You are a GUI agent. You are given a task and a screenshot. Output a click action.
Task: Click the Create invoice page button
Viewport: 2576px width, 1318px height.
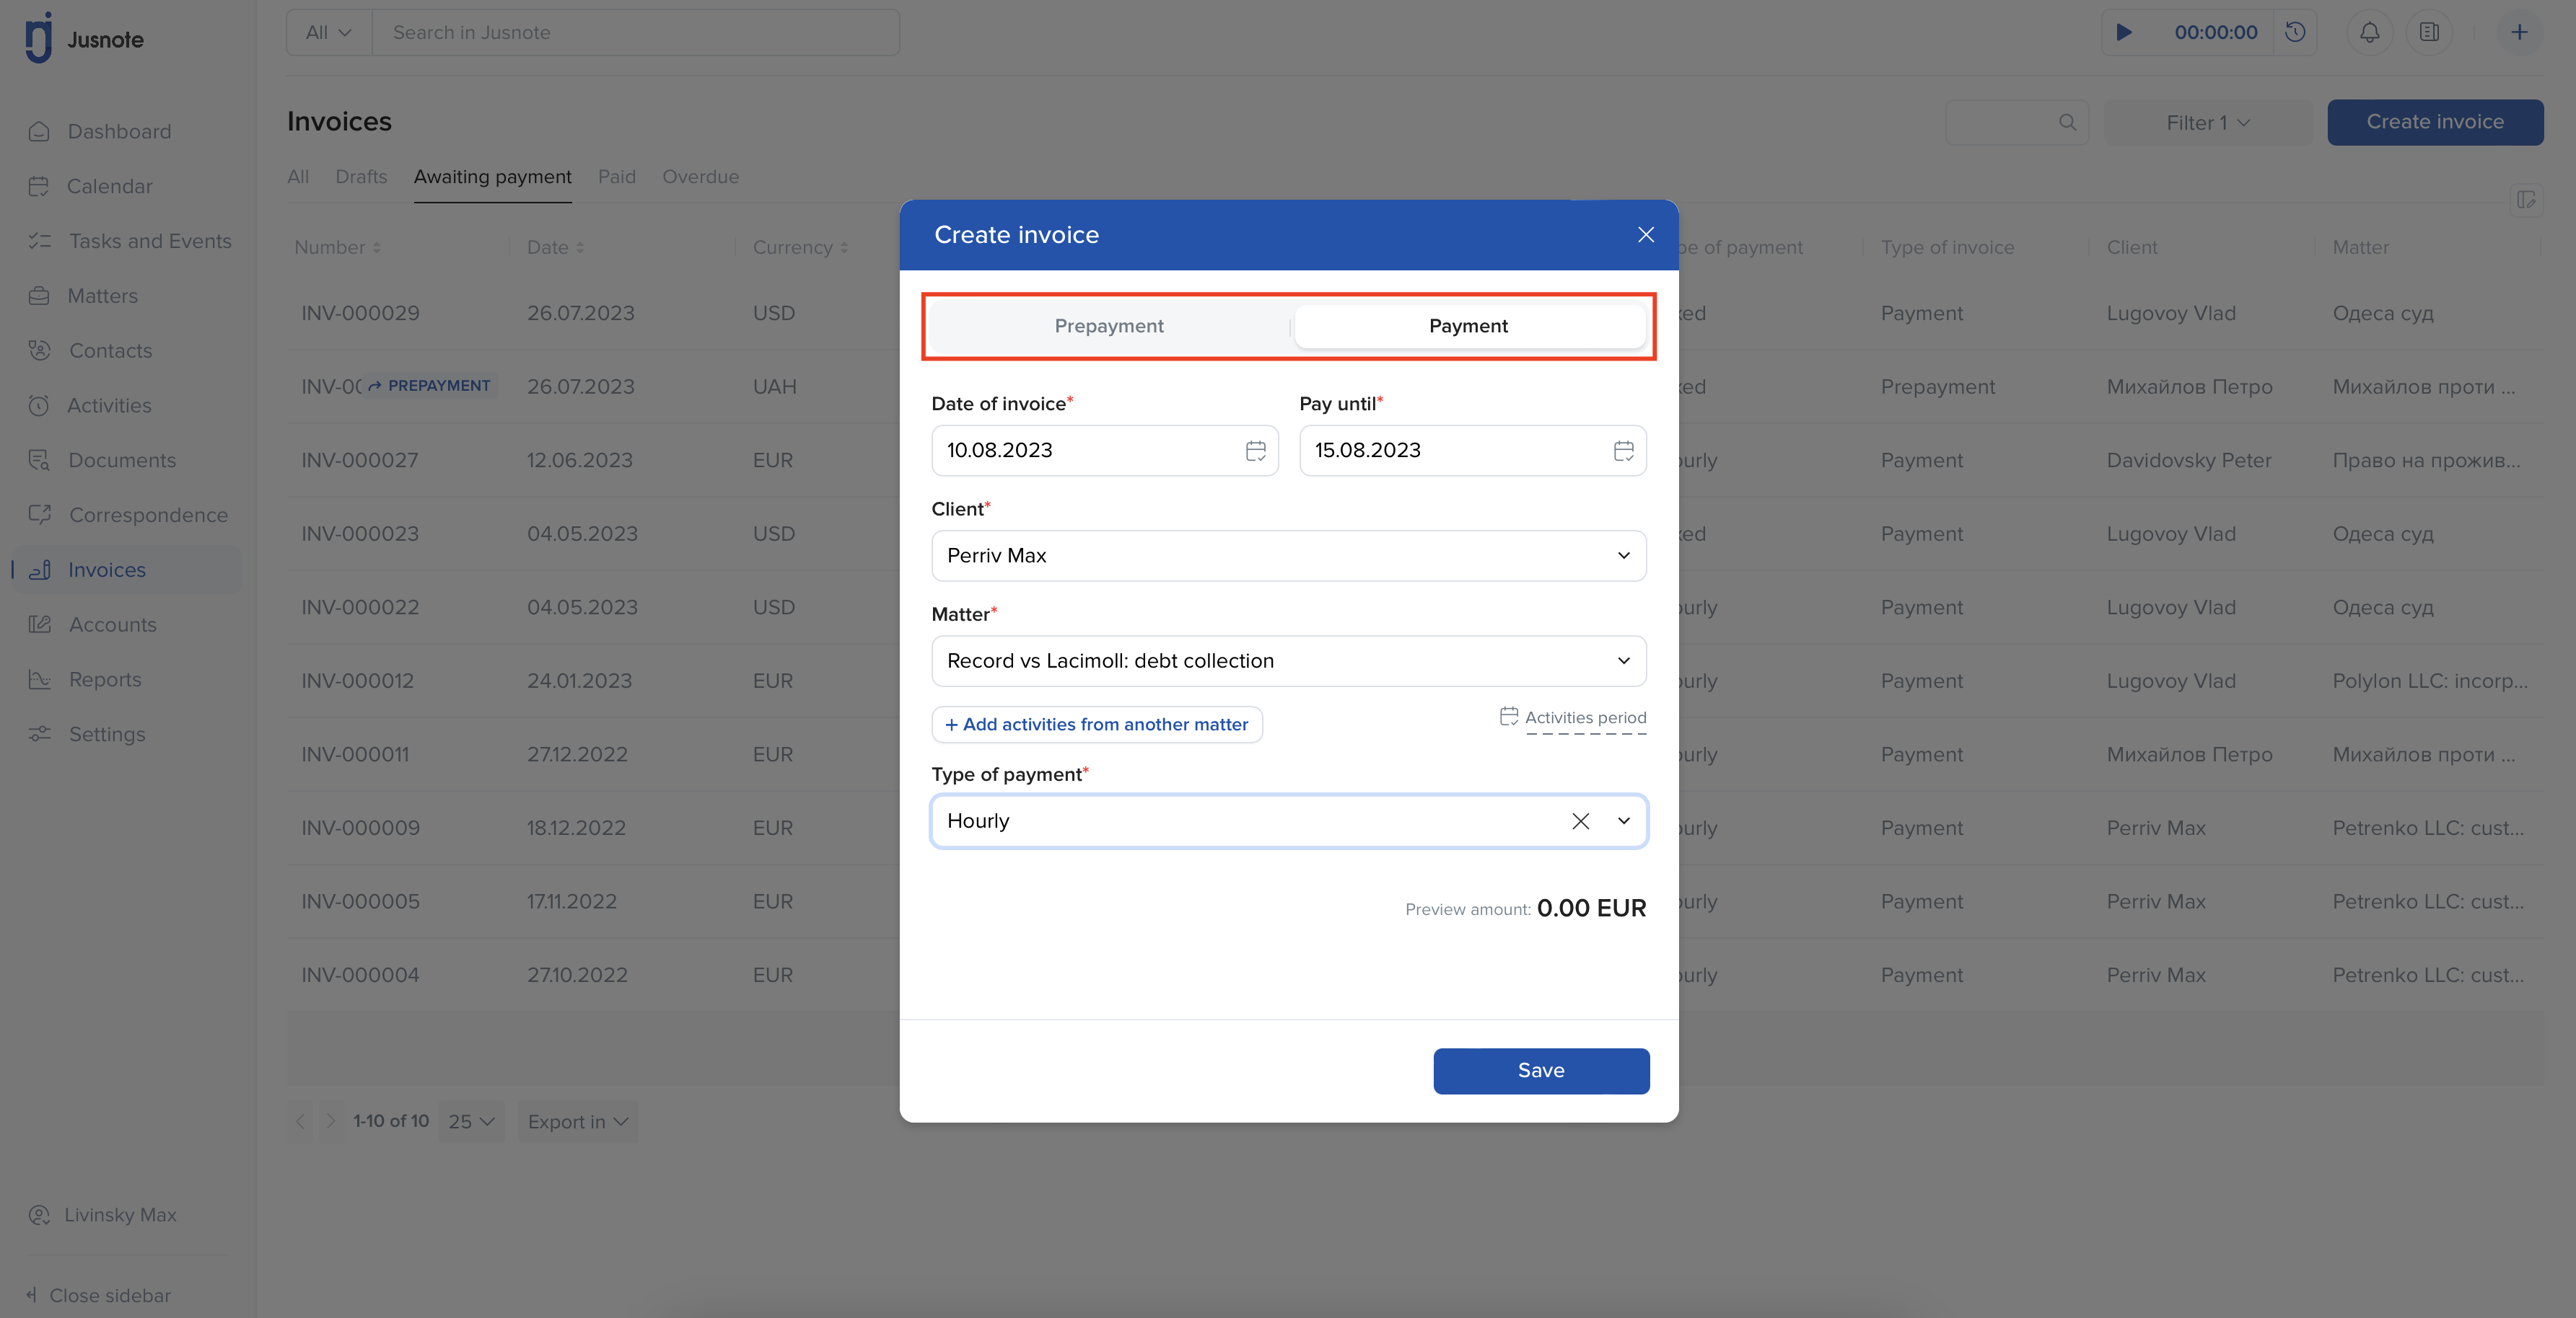click(x=2435, y=122)
